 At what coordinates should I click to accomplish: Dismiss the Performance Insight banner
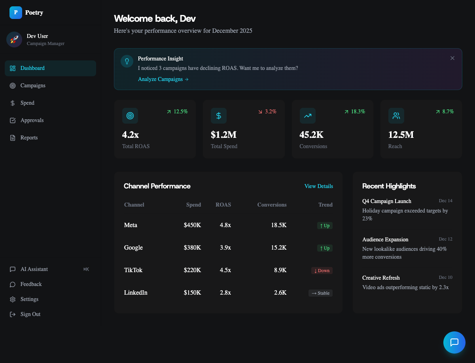point(452,58)
